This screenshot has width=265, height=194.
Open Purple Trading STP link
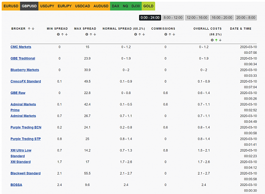26,139
